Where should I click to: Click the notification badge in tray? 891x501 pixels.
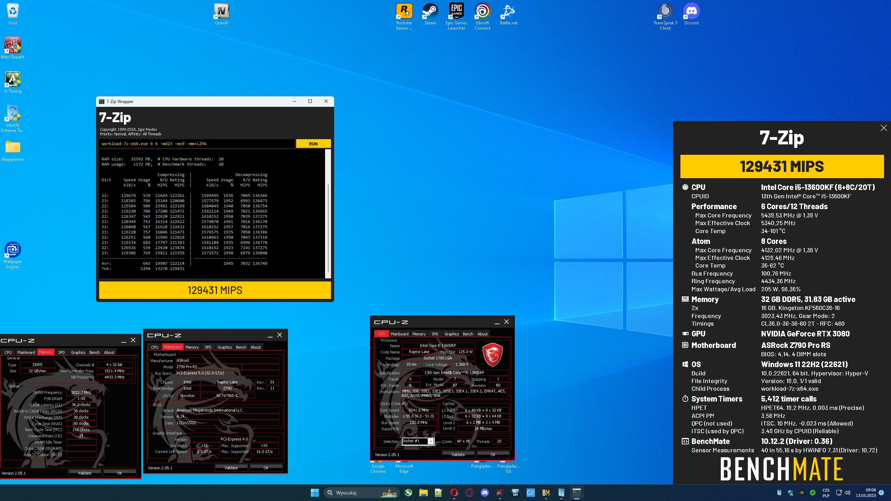(x=881, y=493)
